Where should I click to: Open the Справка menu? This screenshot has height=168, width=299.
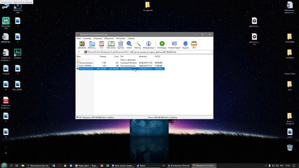[131, 38]
